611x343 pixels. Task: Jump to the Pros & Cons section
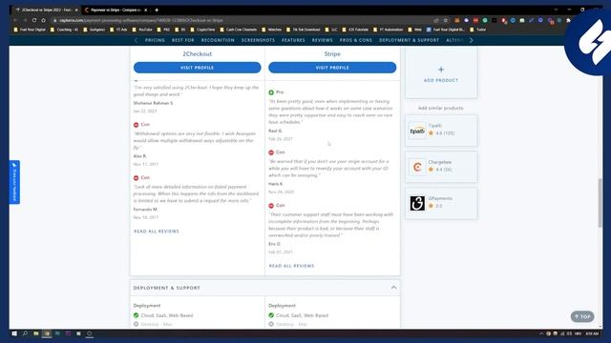(356, 40)
